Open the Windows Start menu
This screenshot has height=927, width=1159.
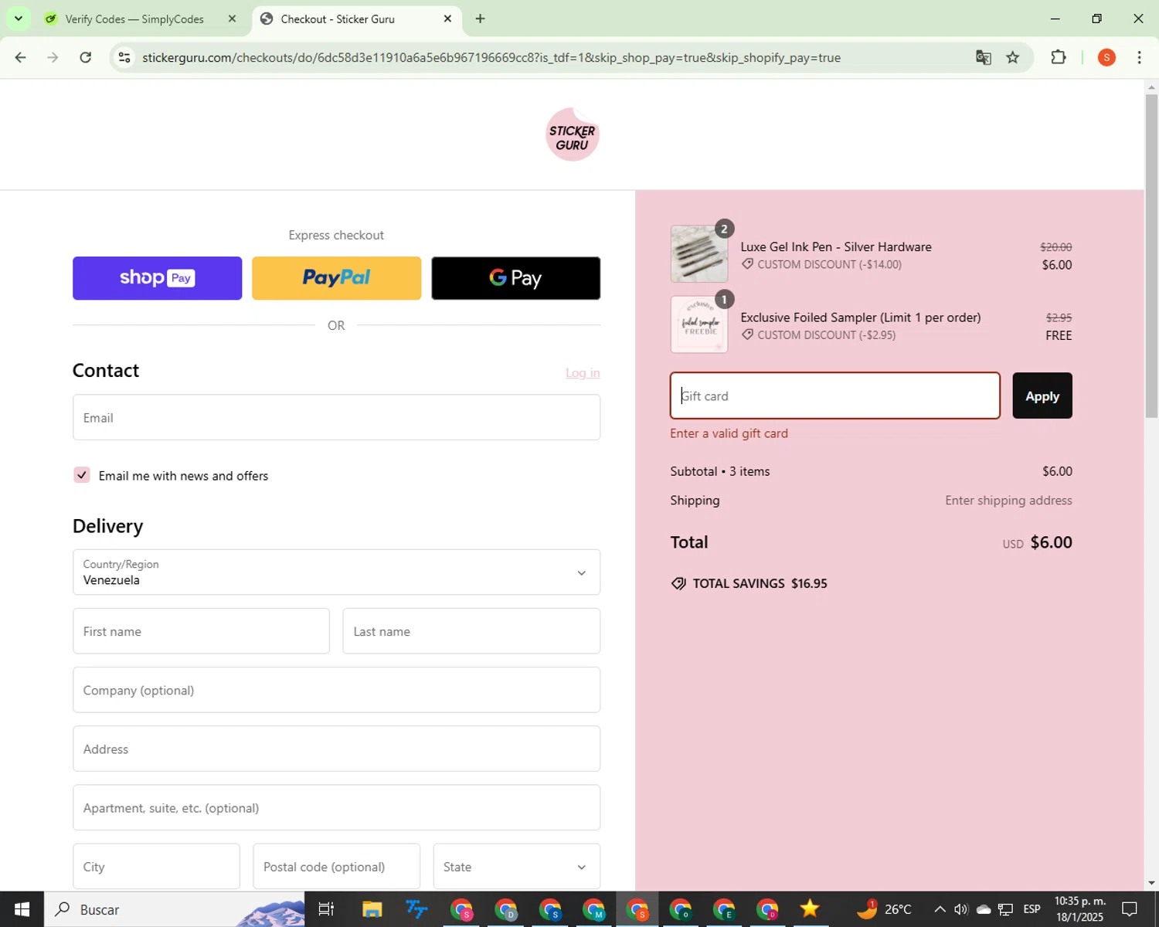[x=22, y=909]
